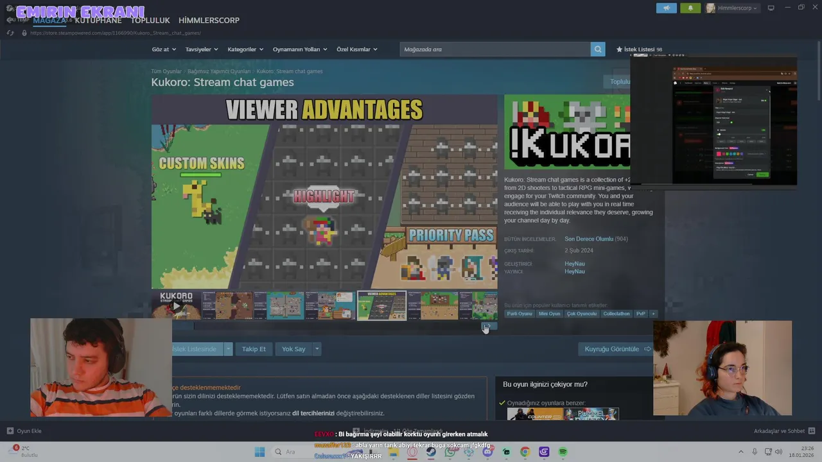Toggle İstek Listesinde wishlist button
822x462 pixels.
197,349
